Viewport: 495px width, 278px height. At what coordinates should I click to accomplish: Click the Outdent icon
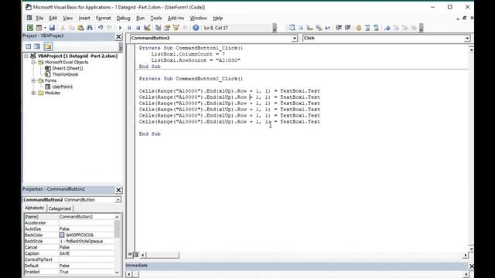347,28
